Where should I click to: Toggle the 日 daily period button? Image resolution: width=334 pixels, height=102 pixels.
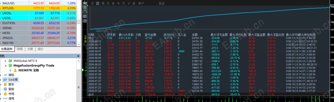click(x=97, y=4)
